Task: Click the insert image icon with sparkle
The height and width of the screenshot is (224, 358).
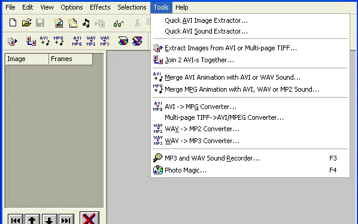Action: click(x=59, y=23)
